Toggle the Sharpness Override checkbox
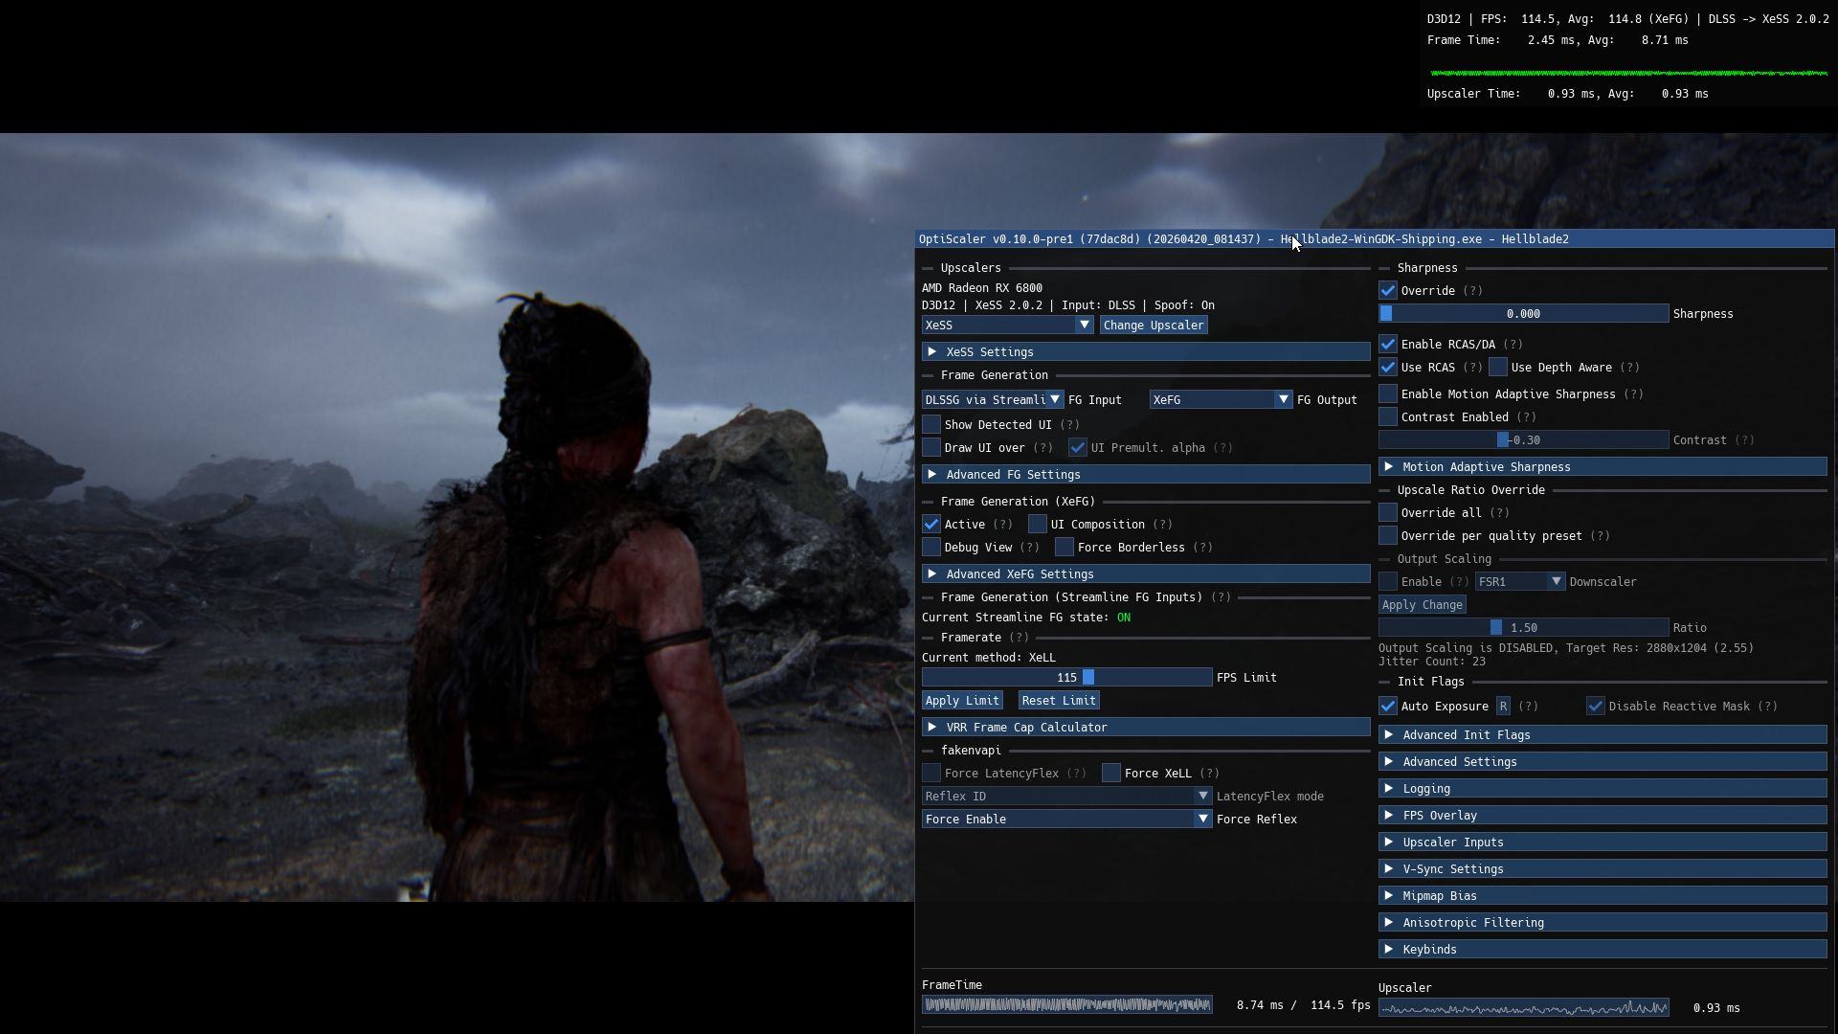Viewport: 1838px width, 1034px height. pyautogui.click(x=1388, y=291)
